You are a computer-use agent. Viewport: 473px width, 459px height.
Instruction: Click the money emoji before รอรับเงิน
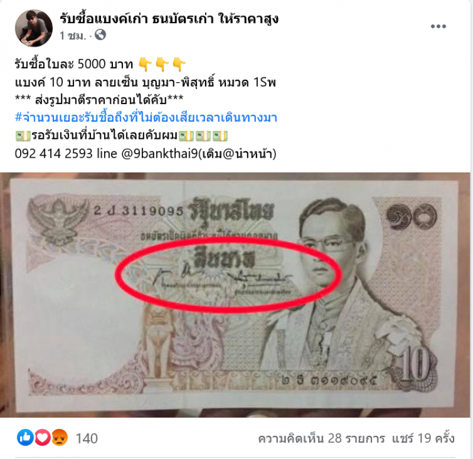pos(23,136)
